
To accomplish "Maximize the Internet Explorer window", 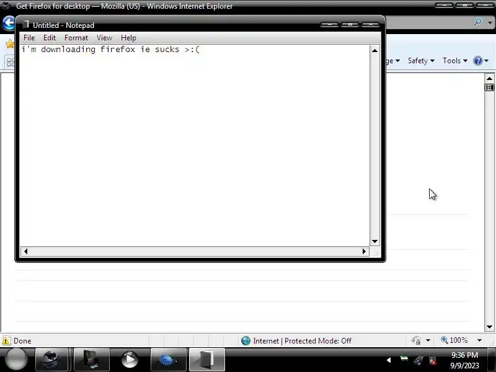I will [464, 5].
